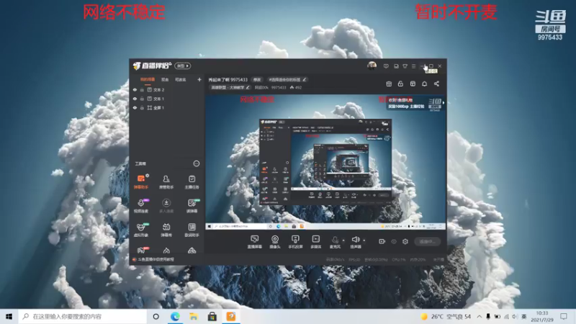Viewport: 576px width, 324px height.
Task: Open the 视频连麦 video co-stream tool
Action: [141, 205]
